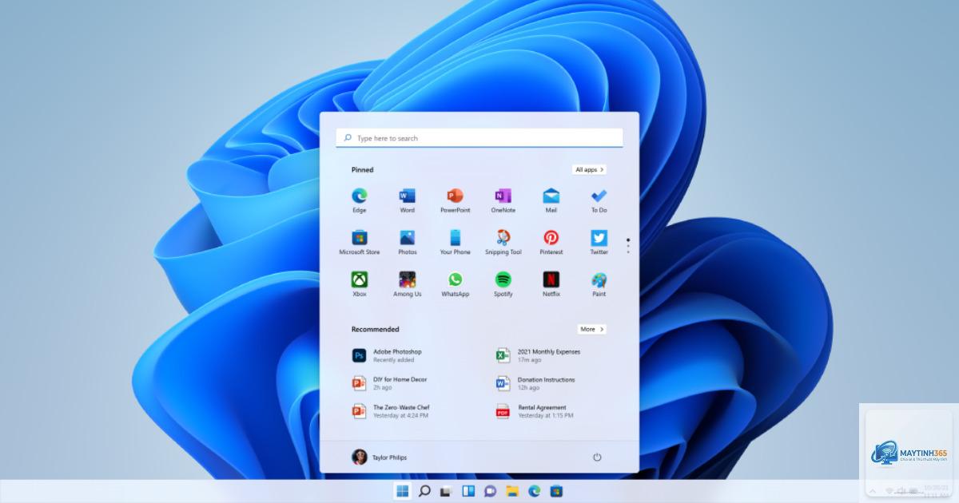959x503 pixels.
Task: Open the Mail app
Action: click(x=551, y=200)
